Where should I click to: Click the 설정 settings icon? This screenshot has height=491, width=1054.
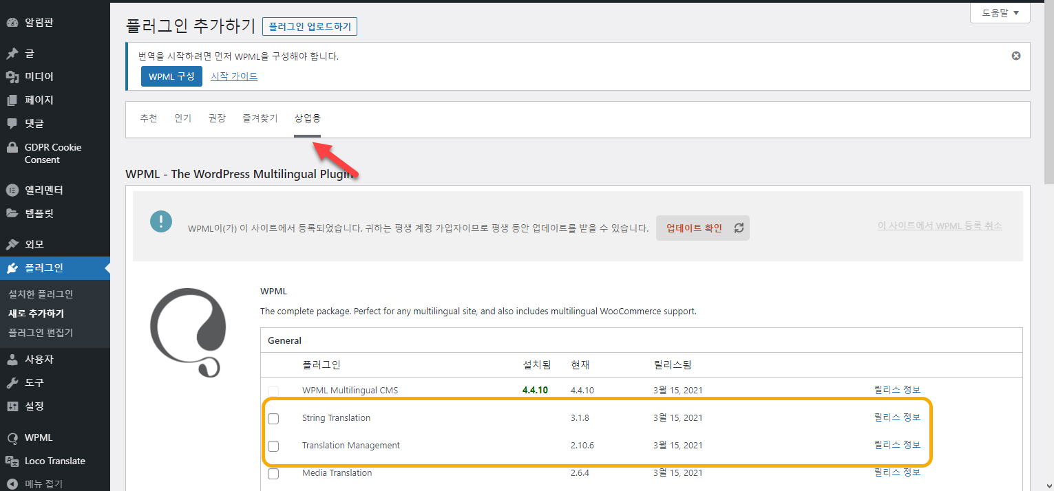(12, 406)
